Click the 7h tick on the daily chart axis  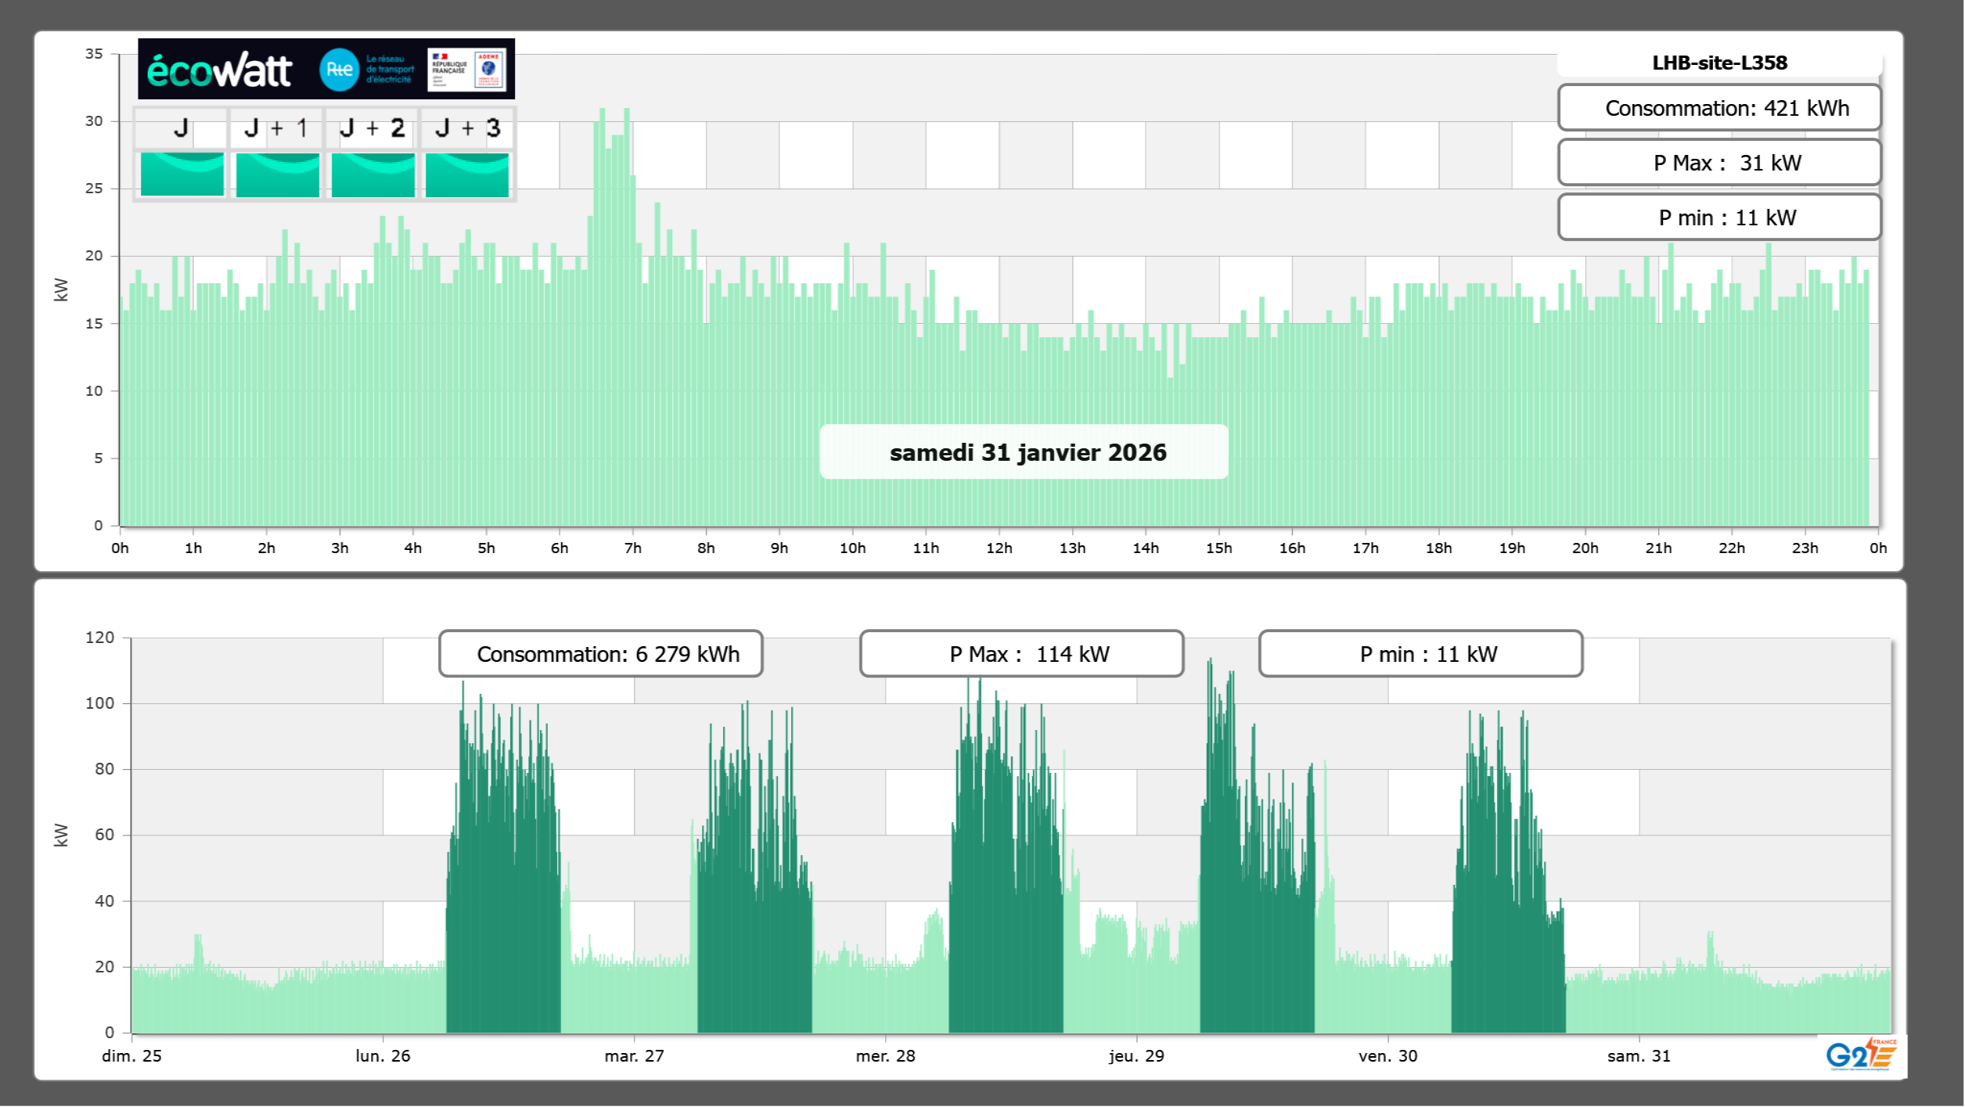point(632,548)
